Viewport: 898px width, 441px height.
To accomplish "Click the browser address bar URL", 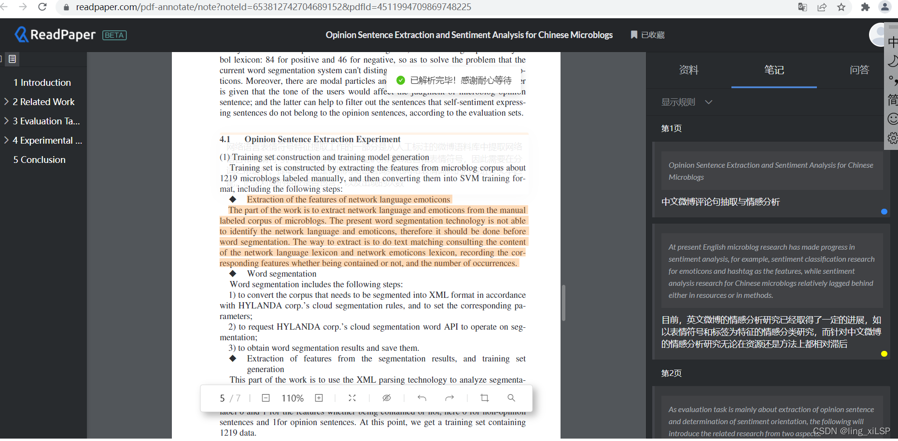I will coord(273,7).
